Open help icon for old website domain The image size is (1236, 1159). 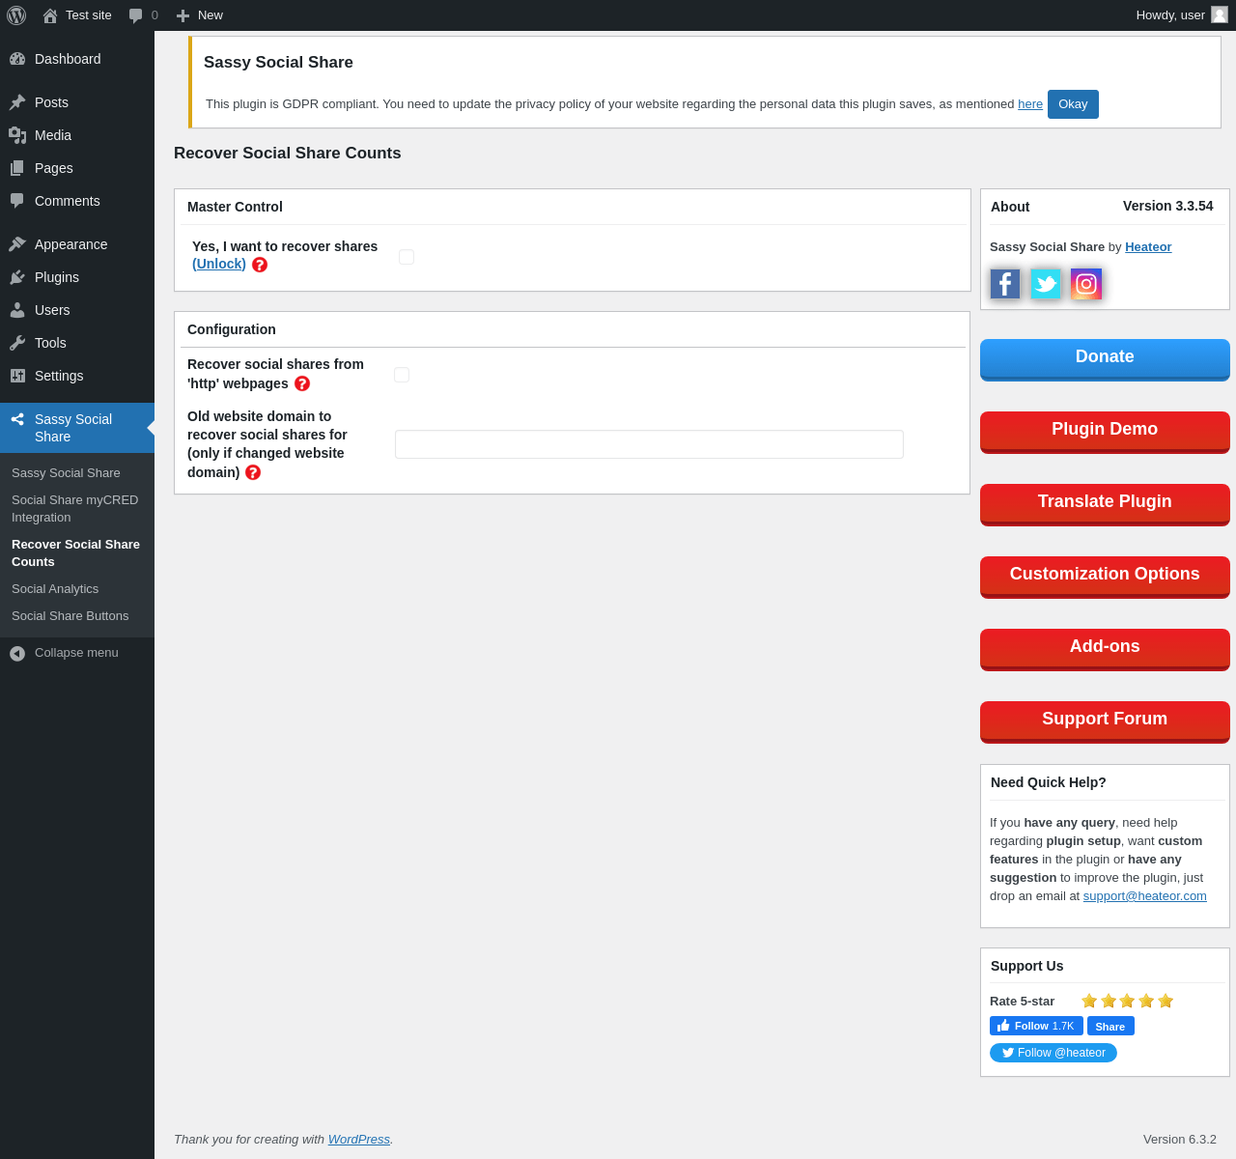(x=253, y=472)
